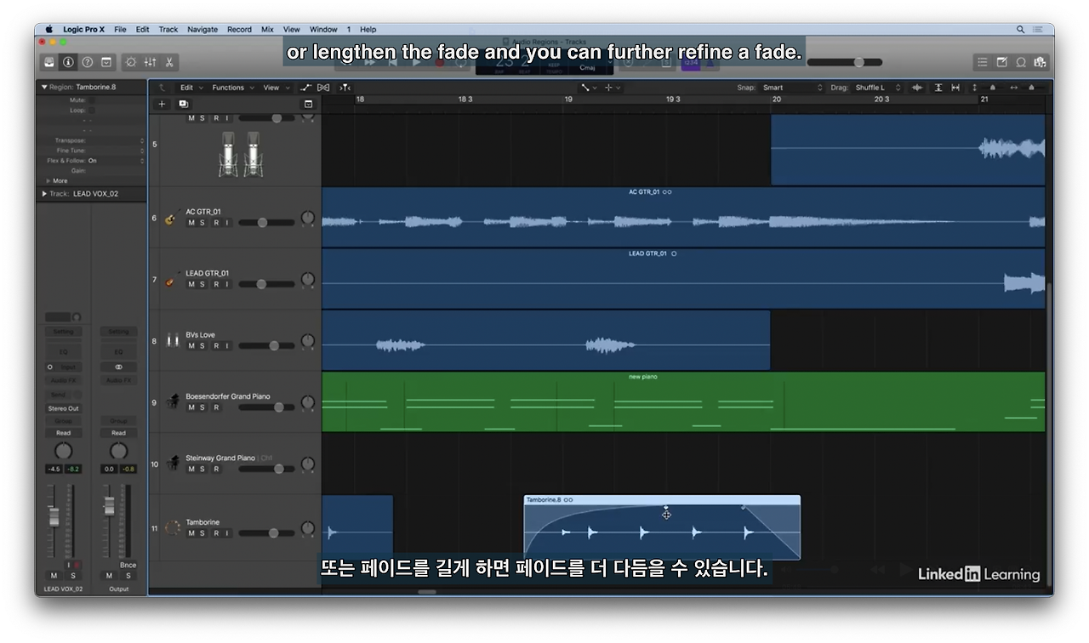The image size is (1089, 643).
Task: Click the BVs Love microphone track icon
Action: point(173,341)
